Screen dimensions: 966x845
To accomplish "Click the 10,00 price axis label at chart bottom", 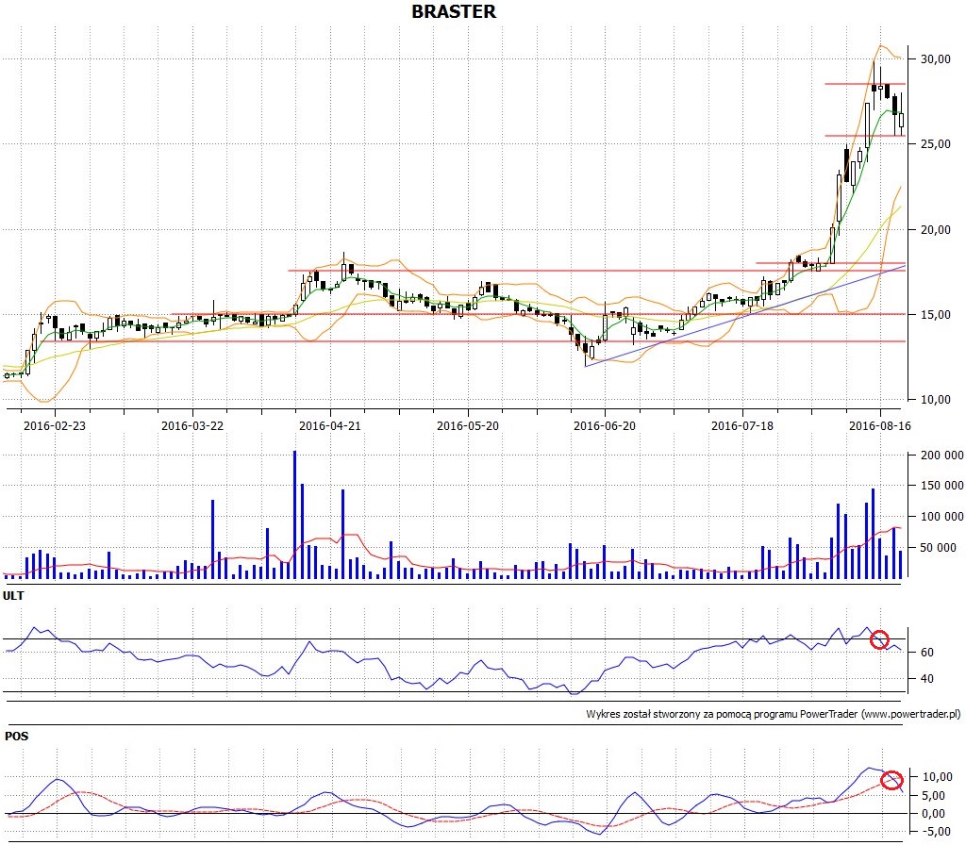I will click(x=935, y=400).
